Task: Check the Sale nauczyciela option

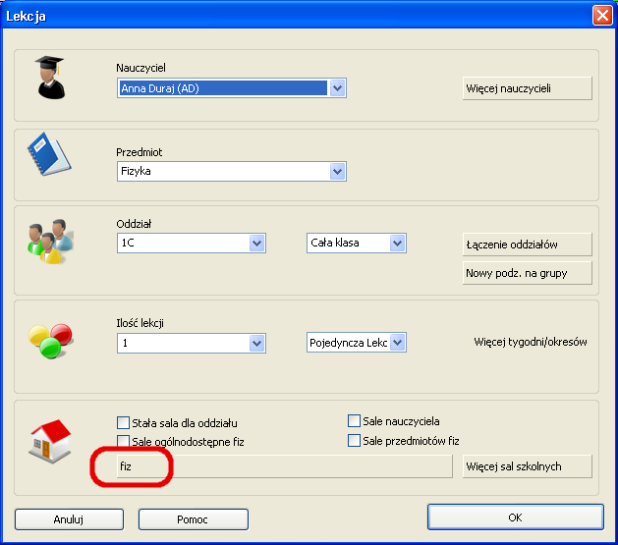Action: (x=354, y=421)
